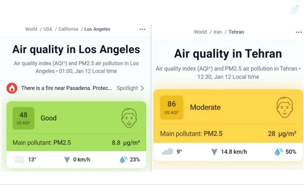
Task: Open the Tehran three-dot options menu
Action: click(299, 32)
